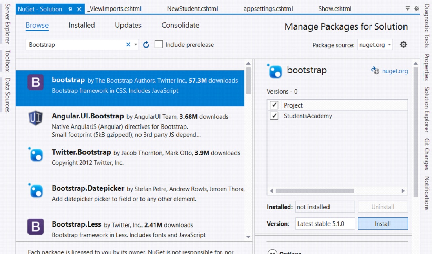Click the projects list horizontal scrollbar thumb
432x254 pixels.
314,191
